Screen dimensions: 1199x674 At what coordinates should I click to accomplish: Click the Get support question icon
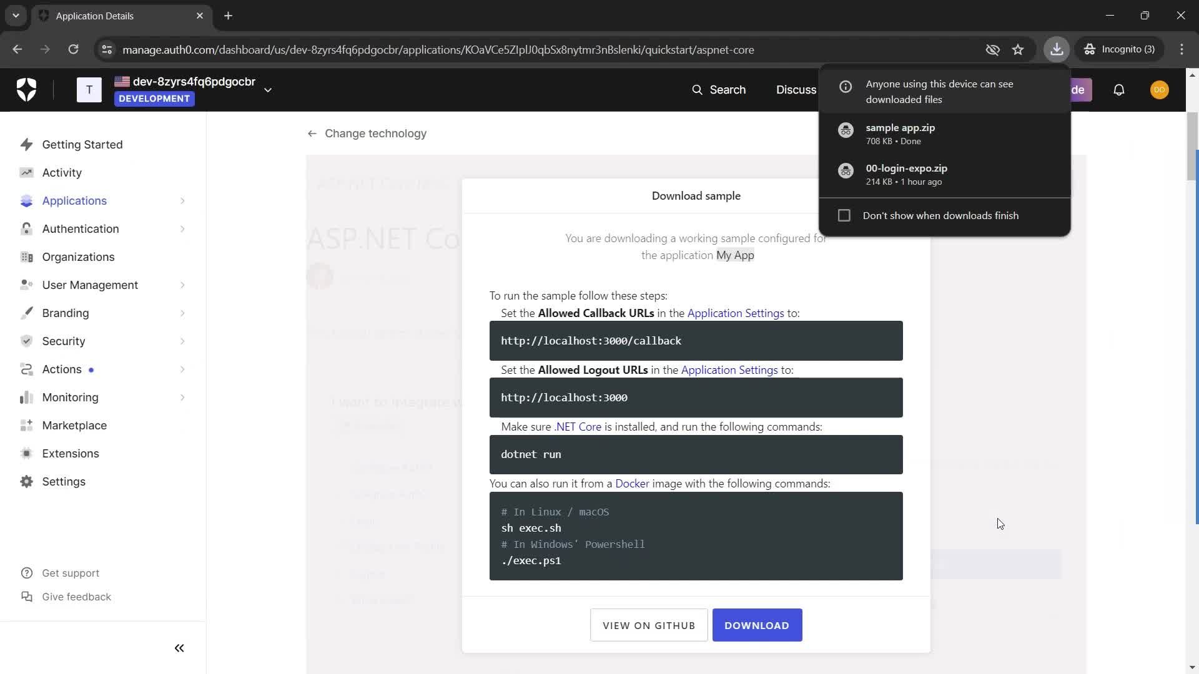pos(27,573)
